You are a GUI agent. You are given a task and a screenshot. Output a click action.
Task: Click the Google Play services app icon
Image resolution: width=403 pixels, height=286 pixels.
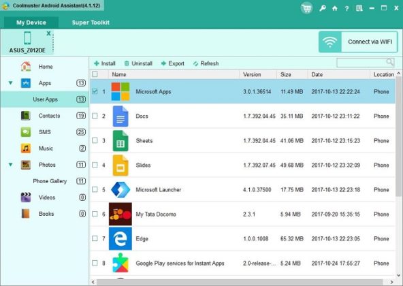tap(120, 263)
